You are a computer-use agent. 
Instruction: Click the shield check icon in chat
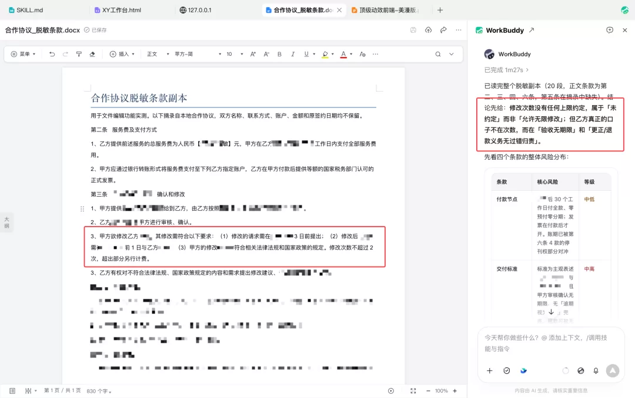click(x=507, y=370)
